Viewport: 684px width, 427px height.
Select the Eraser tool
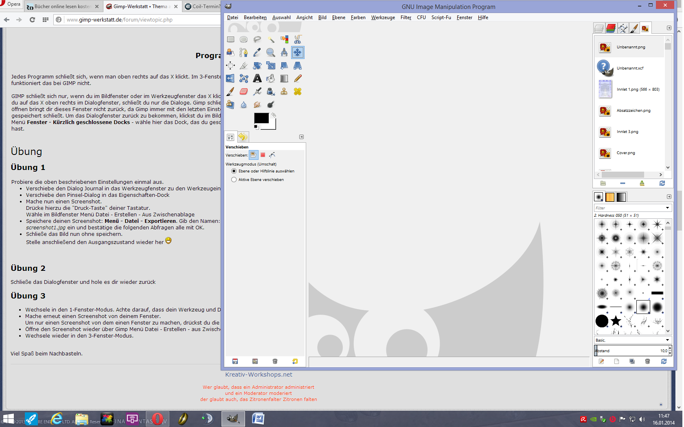[x=243, y=91]
